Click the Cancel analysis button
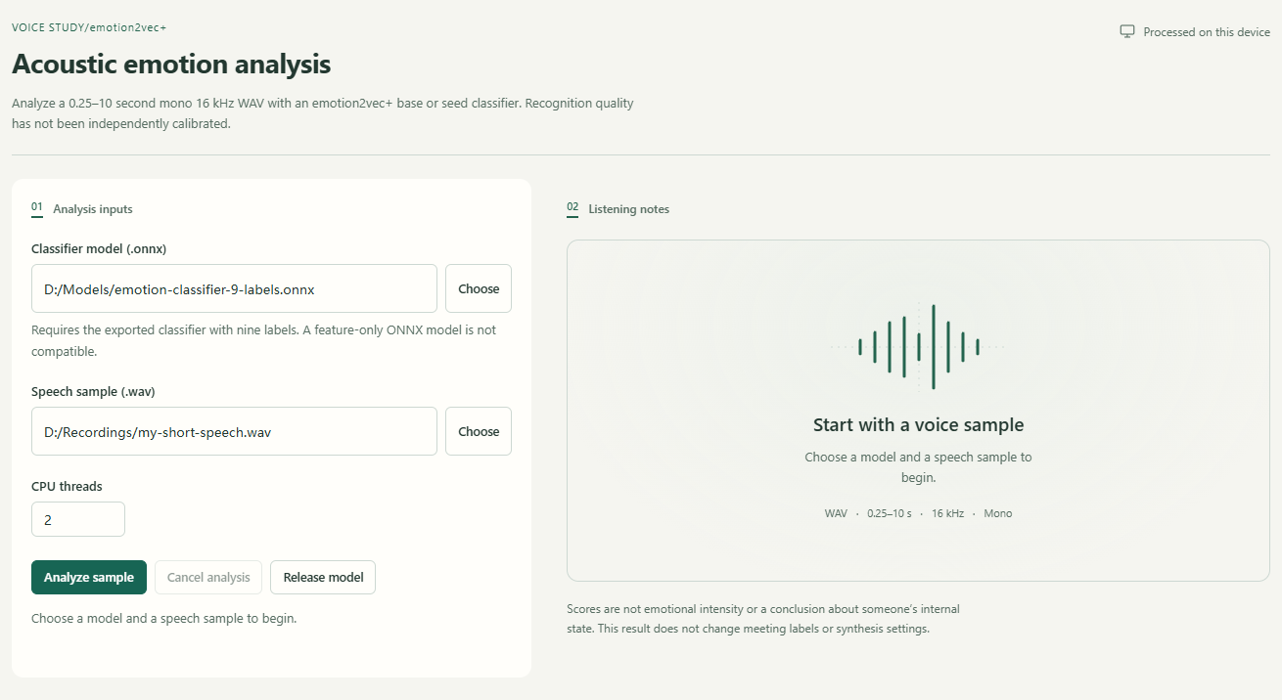1282x700 pixels. (208, 577)
